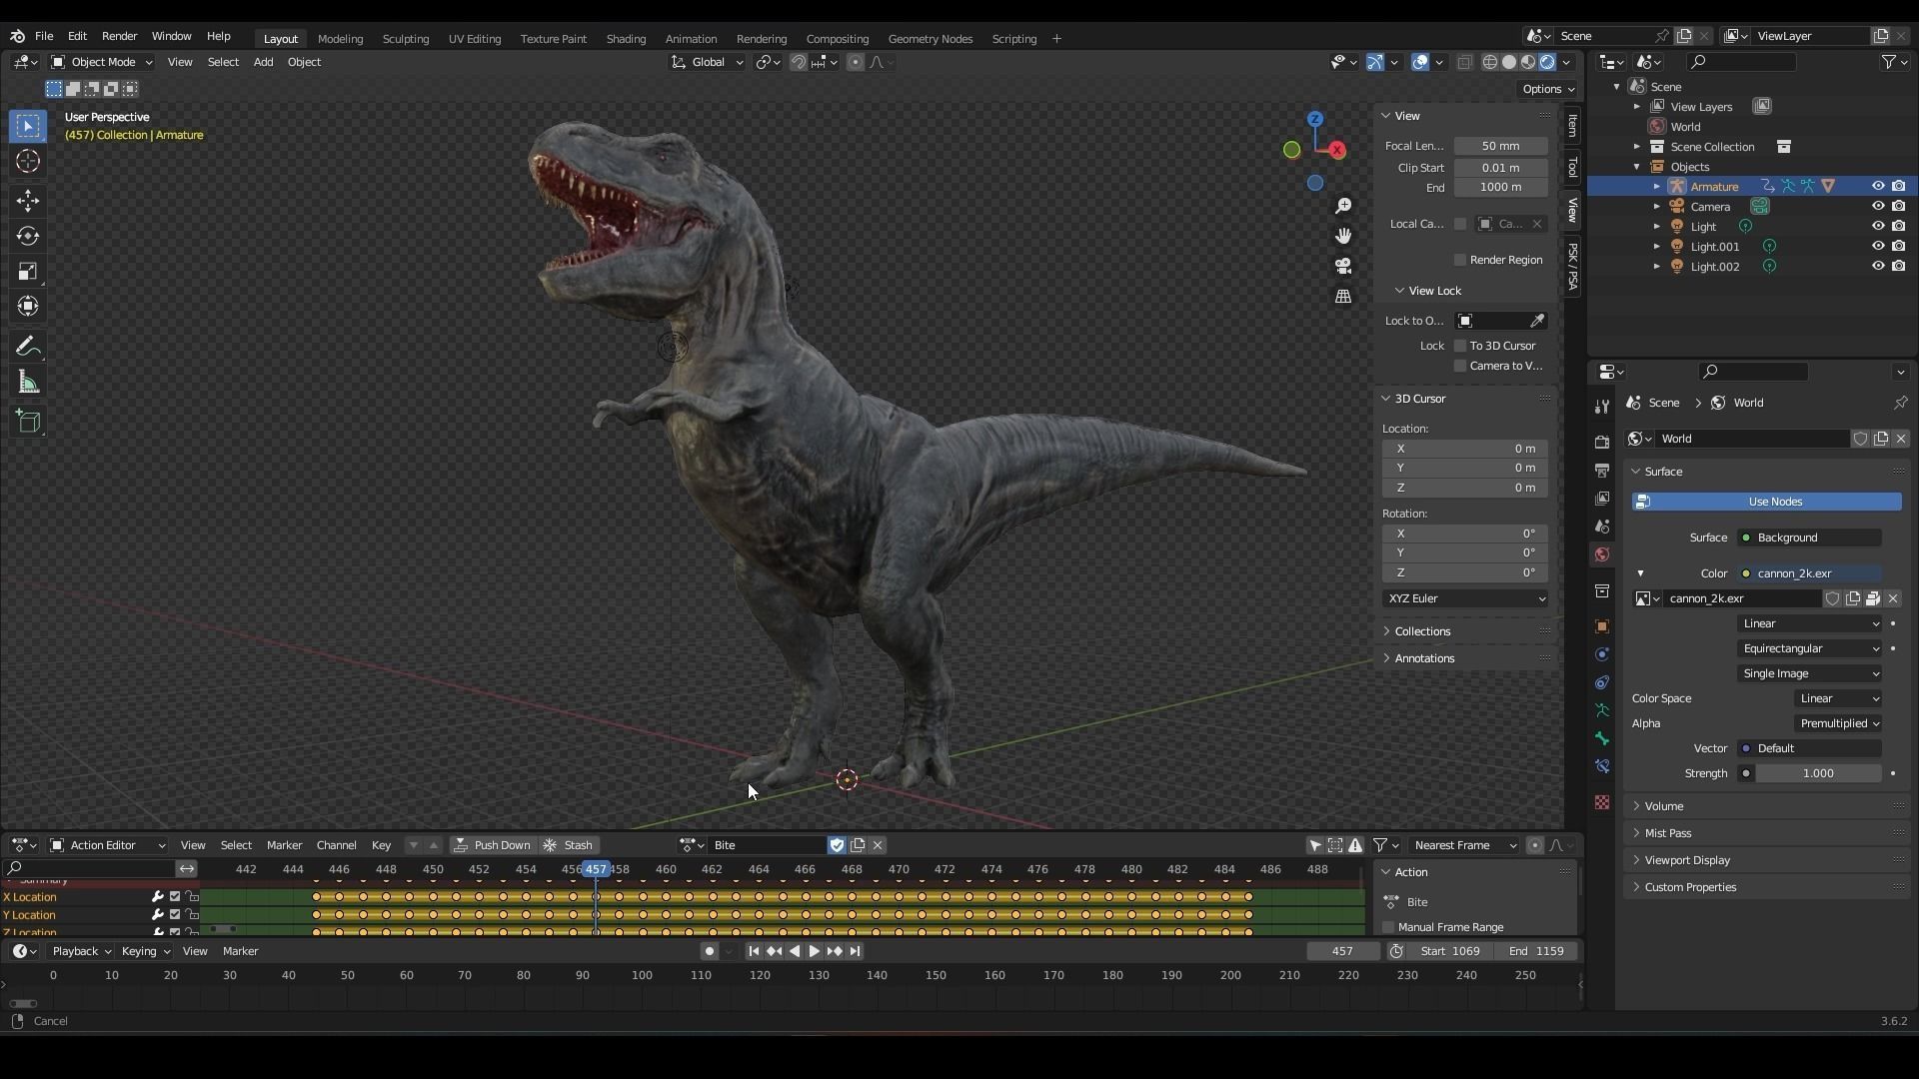The width and height of the screenshot is (1919, 1079).
Task: Open the Nearest Frame snapping dropdown
Action: [x=1464, y=845]
